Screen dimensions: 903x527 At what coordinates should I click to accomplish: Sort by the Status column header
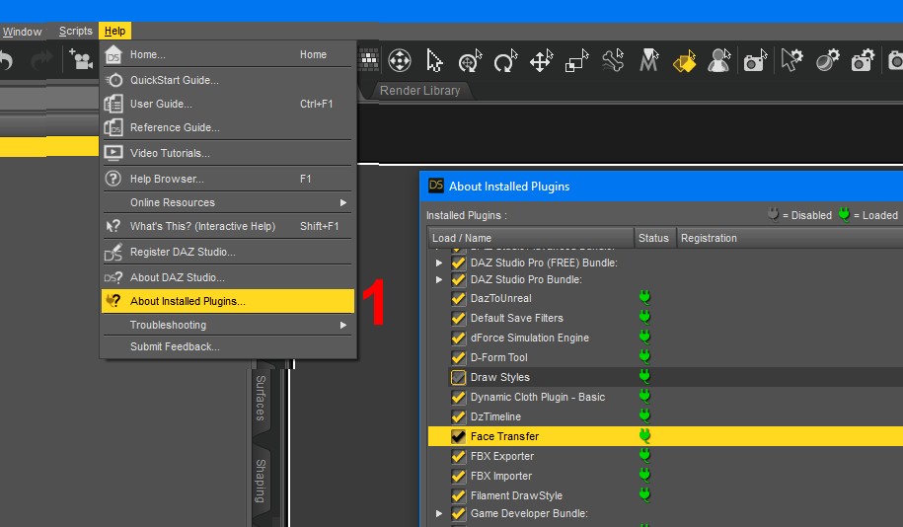[654, 238]
